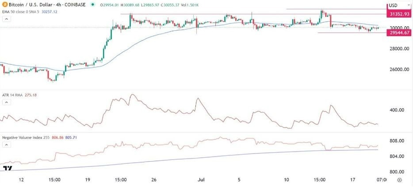Screen dimensions: 413x188
Task: Click the Jul date label on time axis
Action: click(x=201, y=180)
